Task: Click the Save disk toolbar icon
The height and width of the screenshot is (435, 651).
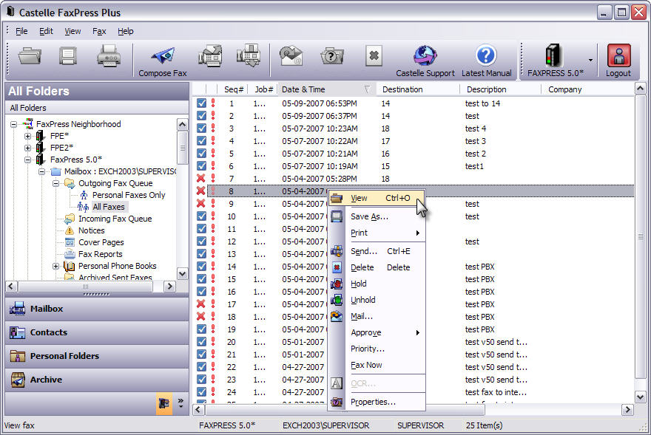Action: (68, 55)
